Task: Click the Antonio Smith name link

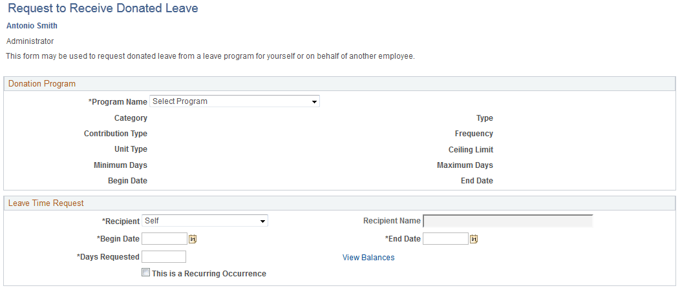Action: (32, 26)
